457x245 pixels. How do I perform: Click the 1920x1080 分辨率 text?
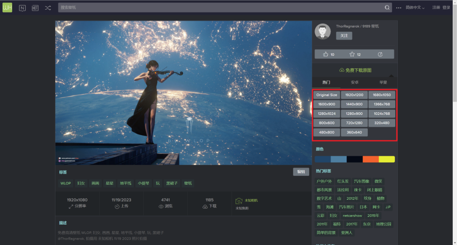pos(77,203)
